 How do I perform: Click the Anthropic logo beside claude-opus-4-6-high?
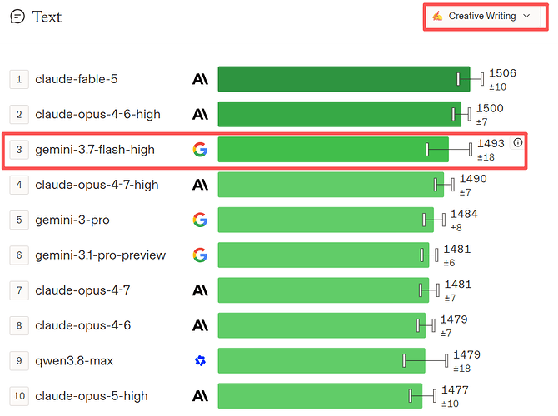[200, 114]
